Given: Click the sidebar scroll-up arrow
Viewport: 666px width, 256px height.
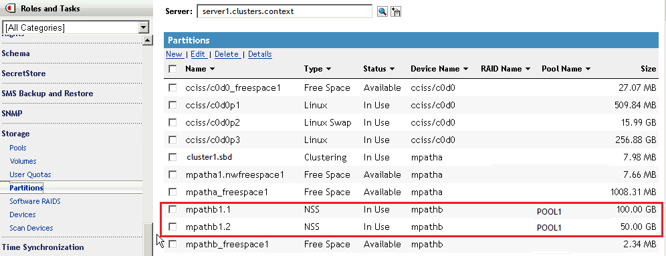Looking at the screenshot, I should [147, 40].
